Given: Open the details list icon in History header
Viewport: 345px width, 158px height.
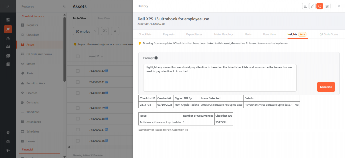Looking at the screenshot, I should click(x=305, y=6).
